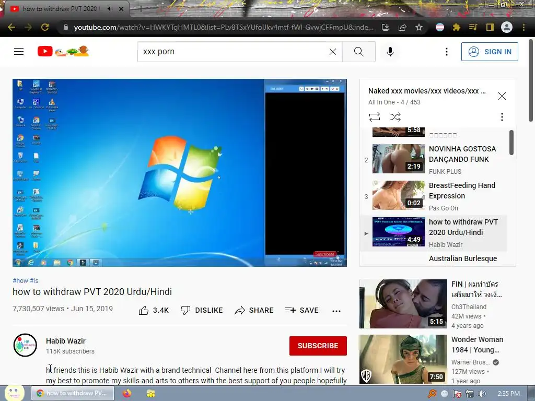
Task: Click the 2:35 PM clock
Action: point(508,394)
